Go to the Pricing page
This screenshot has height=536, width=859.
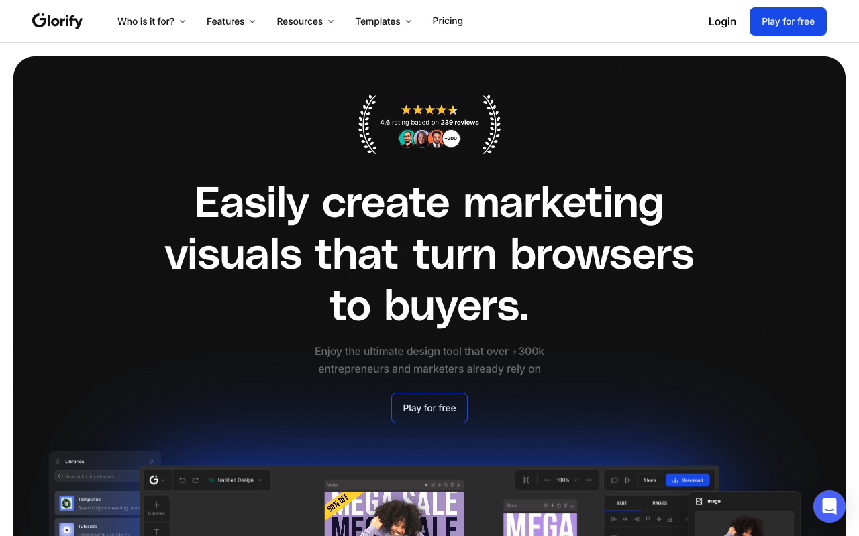tap(448, 21)
